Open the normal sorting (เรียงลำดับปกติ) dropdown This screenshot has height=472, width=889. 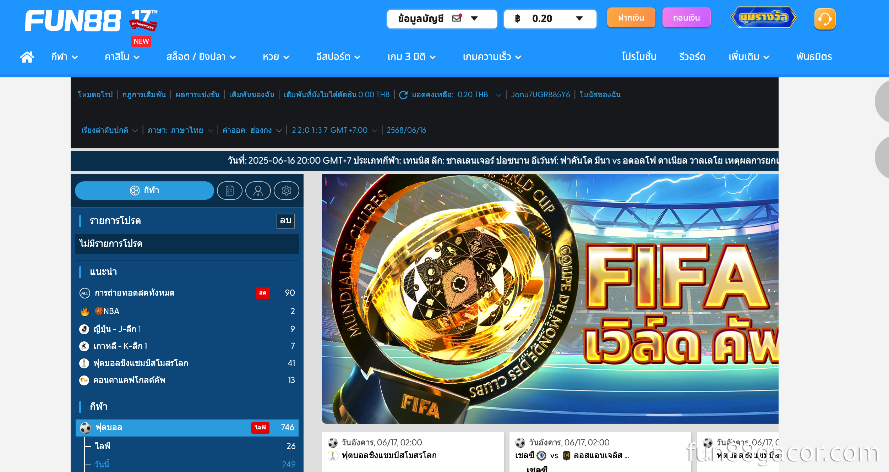pyautogui.click(x=109, y=130)
